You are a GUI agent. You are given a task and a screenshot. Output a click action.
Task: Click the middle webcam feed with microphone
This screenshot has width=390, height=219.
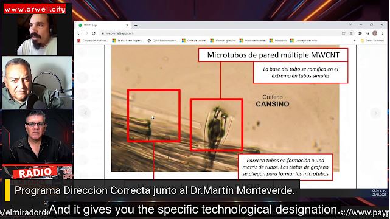[37, 83]
